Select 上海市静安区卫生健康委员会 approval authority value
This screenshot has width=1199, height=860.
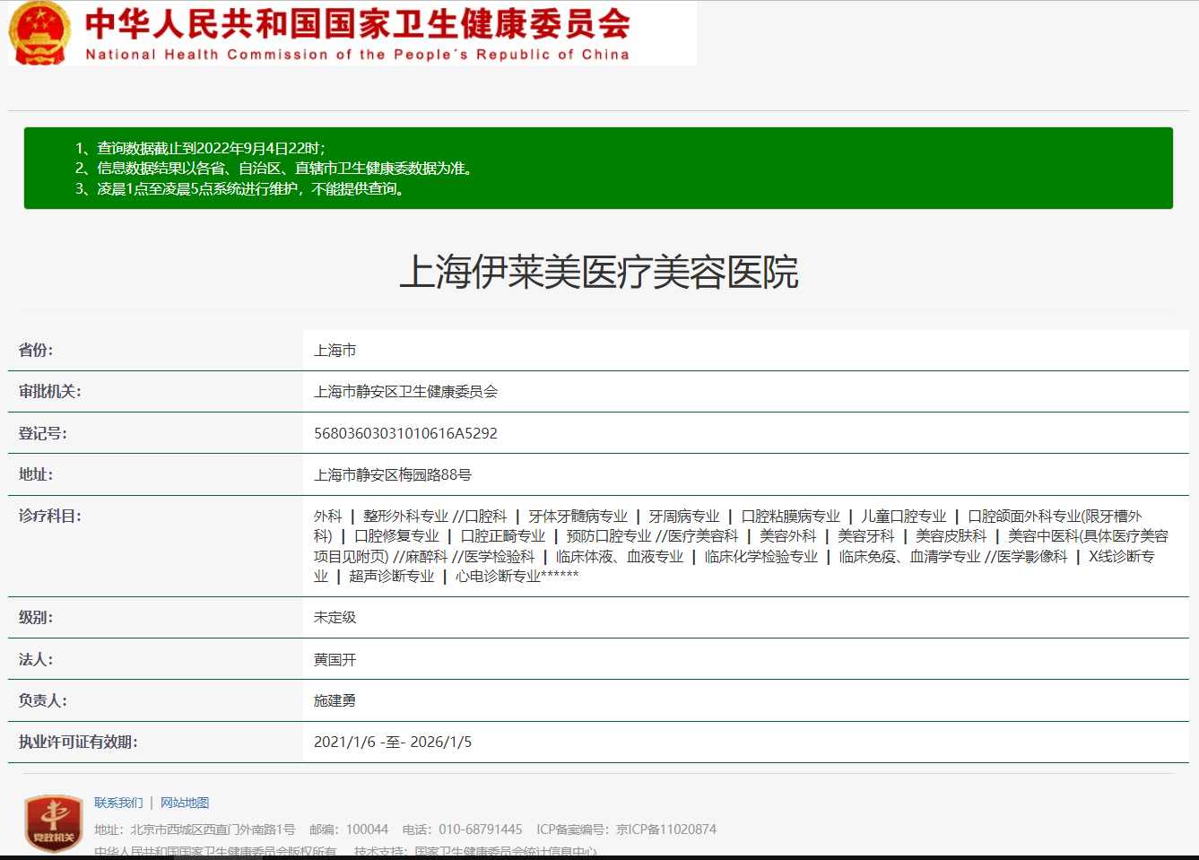[406, 392]
